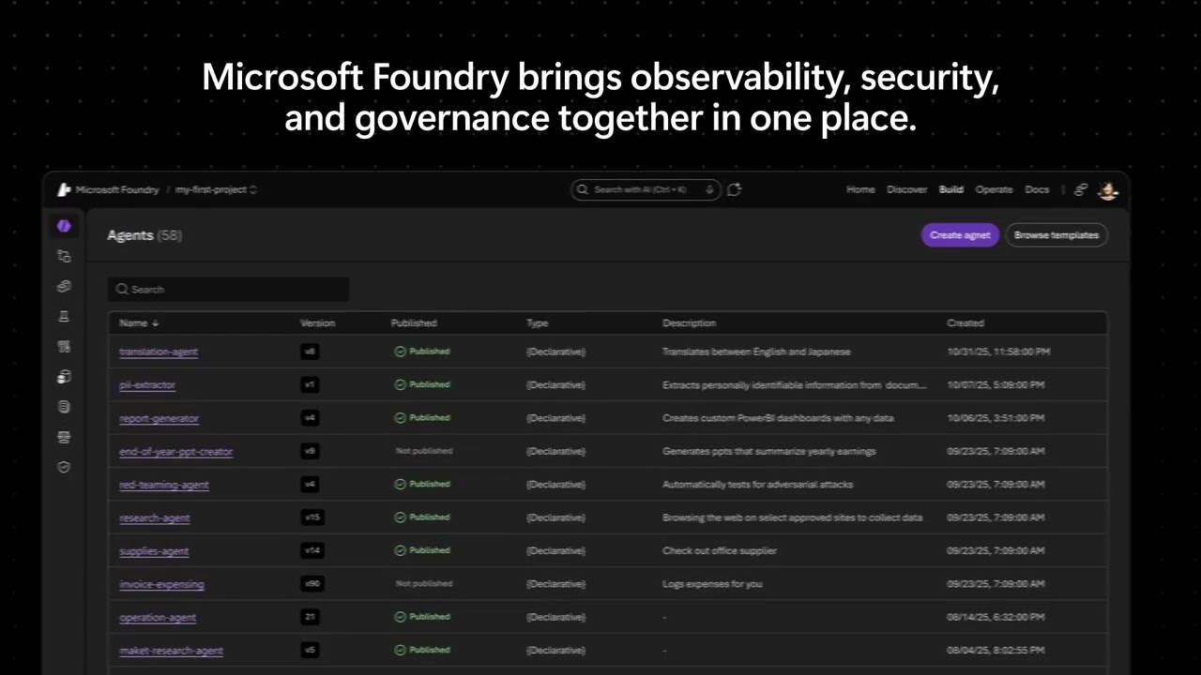Viewport: 1201px width, 675px height.
Task: Open the research-agent link
Action: pyautogui.click(x=154, y=517)
